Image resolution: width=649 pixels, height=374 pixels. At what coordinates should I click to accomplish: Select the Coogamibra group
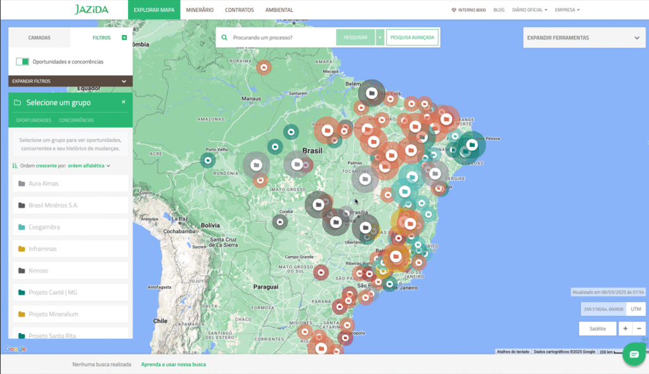pos(70,227)
